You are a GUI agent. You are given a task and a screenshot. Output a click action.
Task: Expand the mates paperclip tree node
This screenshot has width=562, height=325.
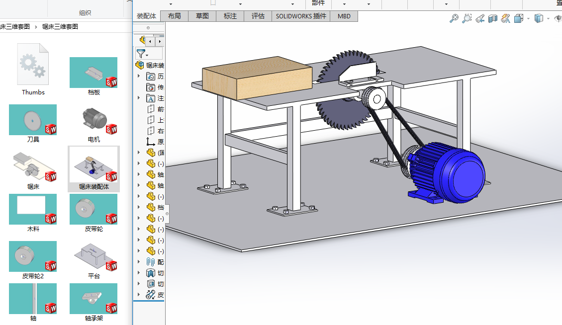[139, 262]
